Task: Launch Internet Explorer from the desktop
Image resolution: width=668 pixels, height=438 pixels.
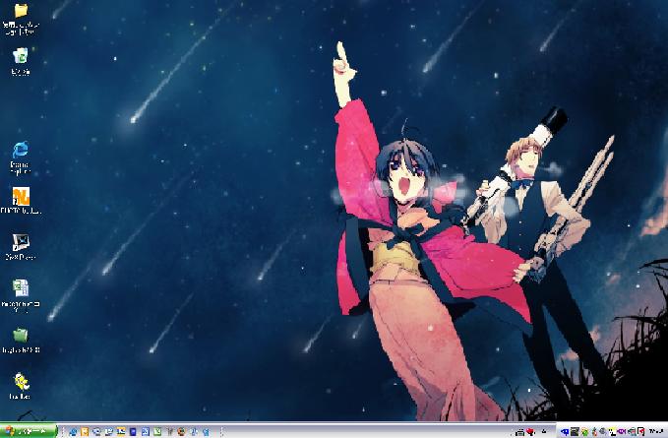Action: pos(20,150)
